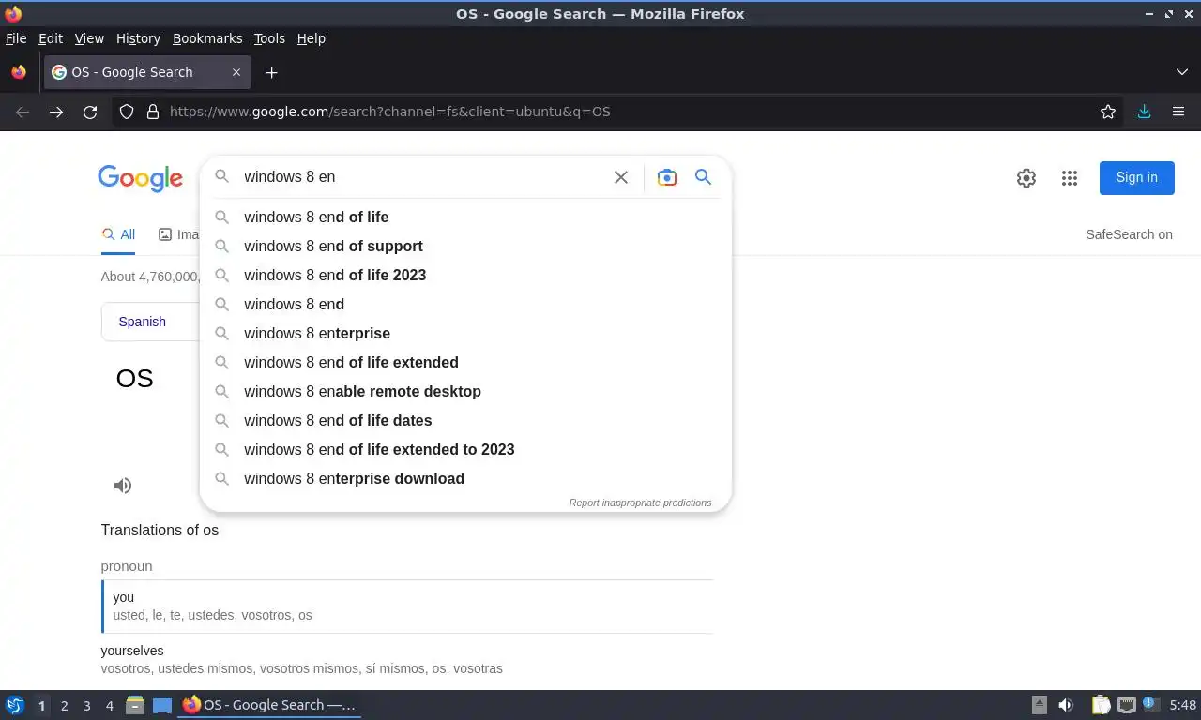This screenshot has width=1201, height=720.
Task: Choose windows 8 enterprise download suggestion
Action: pos(465,478)
